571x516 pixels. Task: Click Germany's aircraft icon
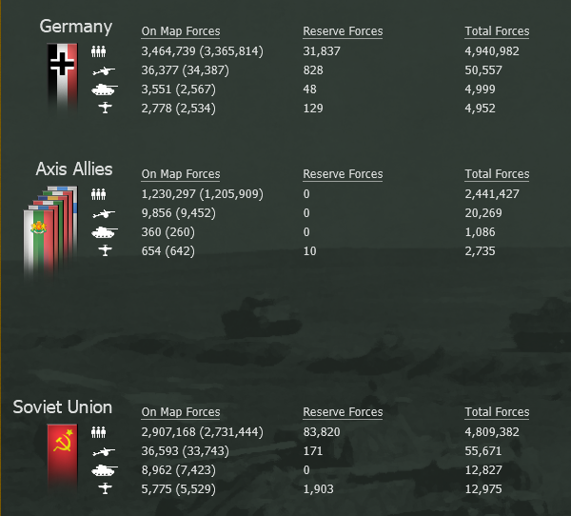[x=105, y=108]
